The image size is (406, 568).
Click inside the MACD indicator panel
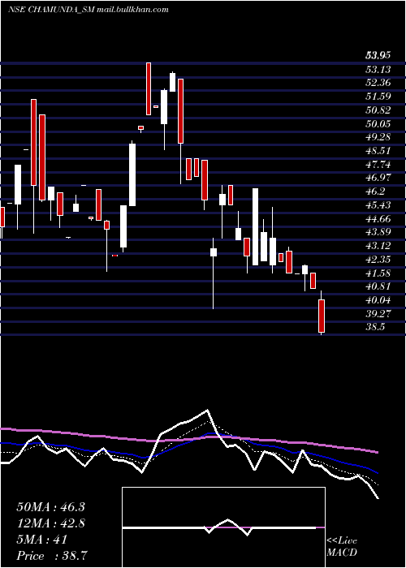(223, 527)
